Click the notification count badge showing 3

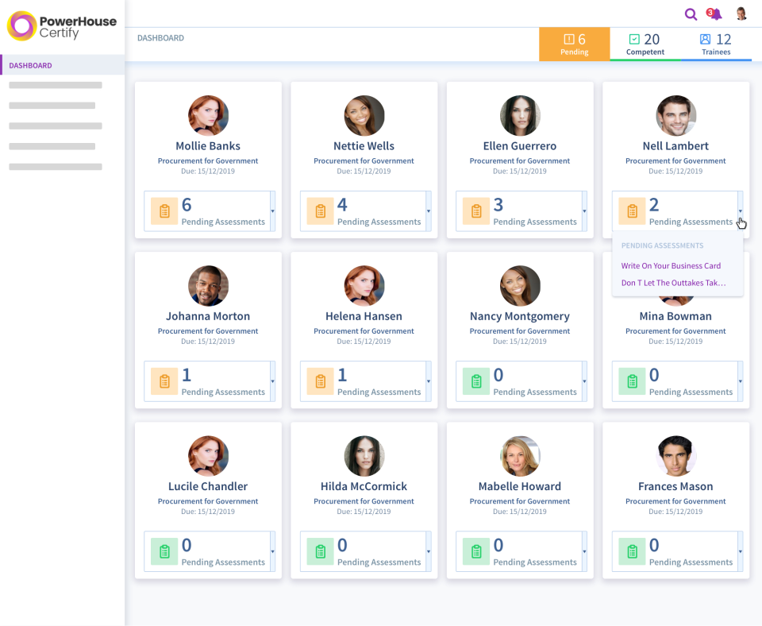tap(709, 10)
